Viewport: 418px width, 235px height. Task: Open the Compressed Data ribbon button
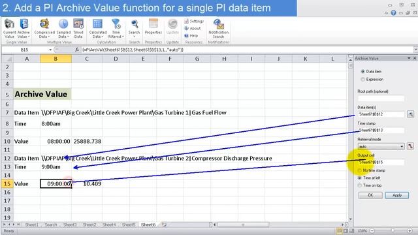click(x=44, y=29)
